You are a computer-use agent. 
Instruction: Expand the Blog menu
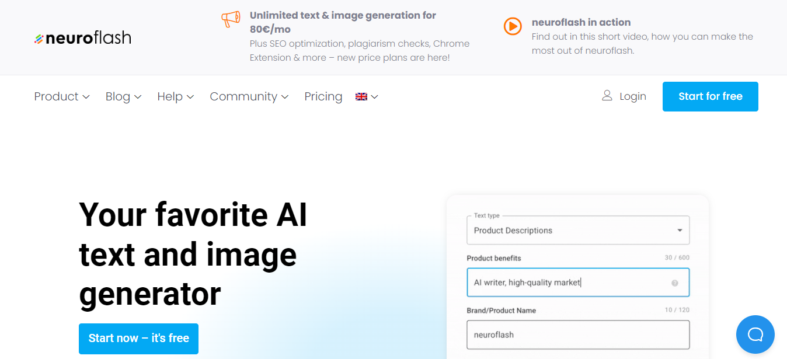[124, 96]
